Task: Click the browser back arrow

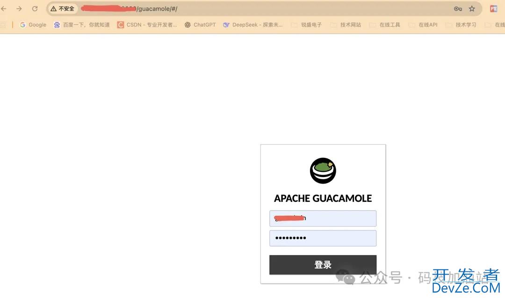Action: point(4,8)
